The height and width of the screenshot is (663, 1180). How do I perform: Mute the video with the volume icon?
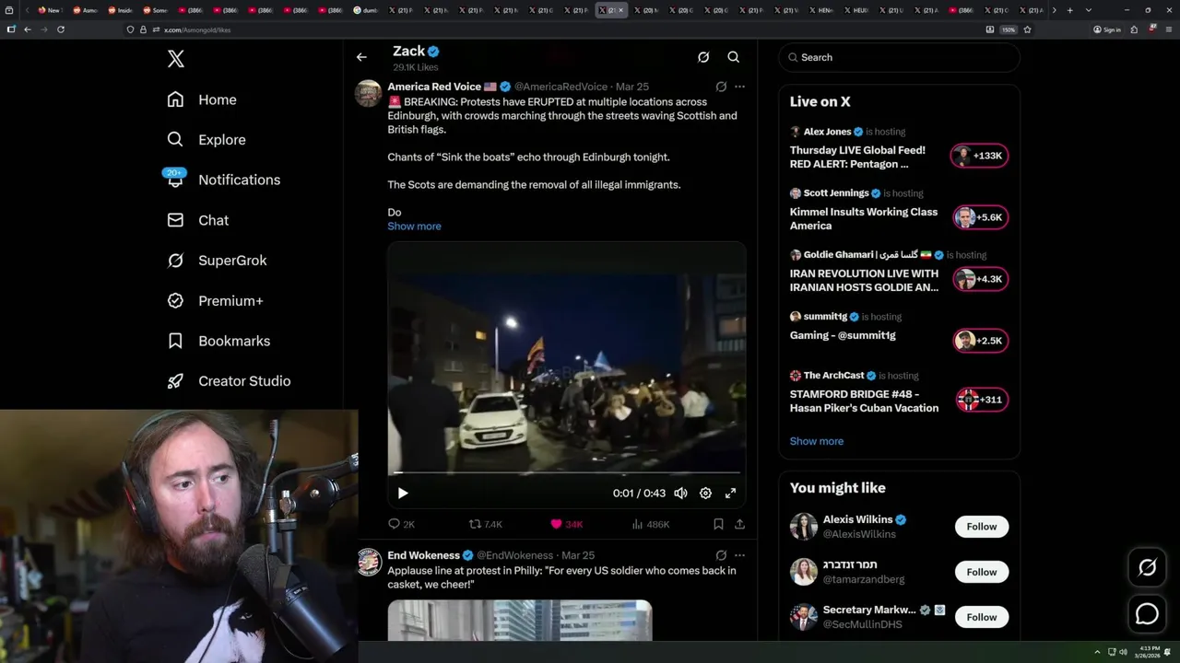click(680, 494)
